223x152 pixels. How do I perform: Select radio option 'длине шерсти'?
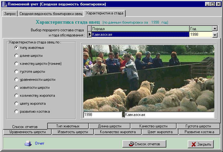point(16,56)
